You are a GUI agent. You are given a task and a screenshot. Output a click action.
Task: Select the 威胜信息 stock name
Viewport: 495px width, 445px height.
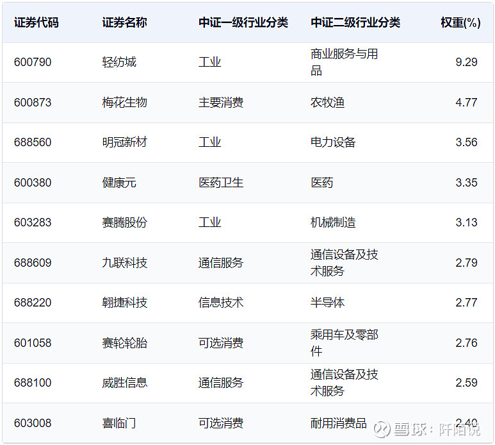[x=124, y=383]
